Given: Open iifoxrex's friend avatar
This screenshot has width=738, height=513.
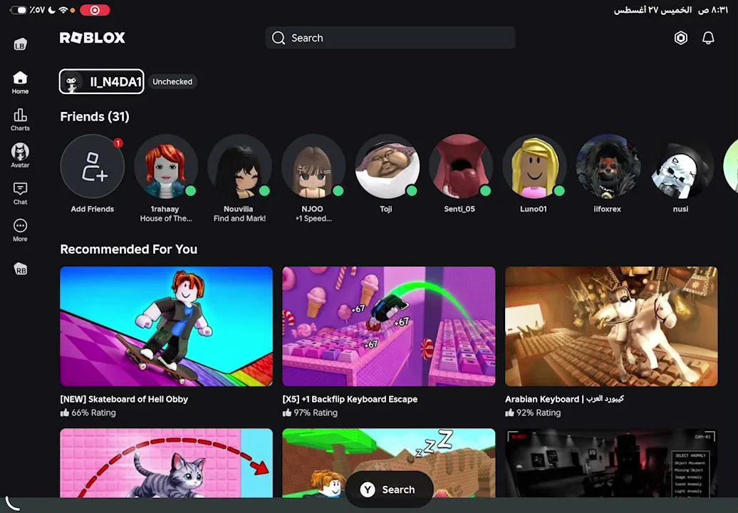Looking at the screenshot, I should coord(608,166).
